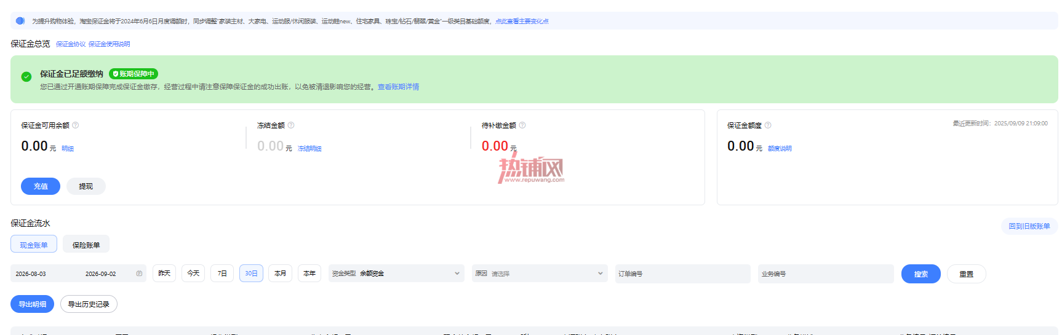Select the 本月 range filter

(280, 274)
